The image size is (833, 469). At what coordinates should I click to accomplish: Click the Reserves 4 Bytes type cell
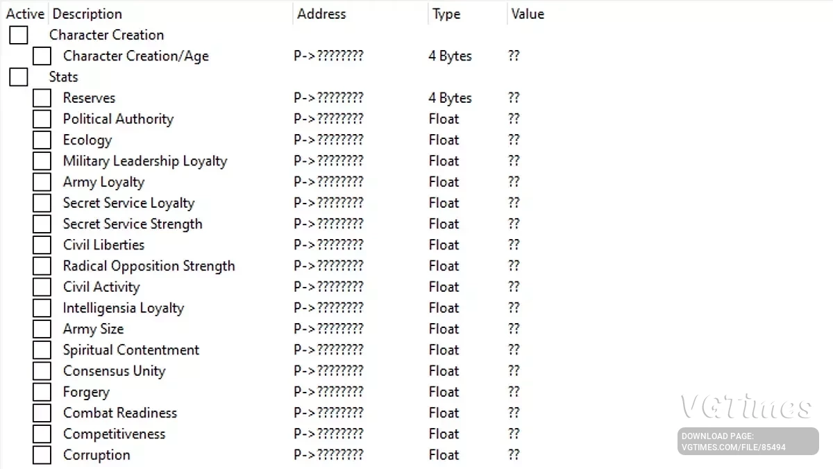coord(450,98)
